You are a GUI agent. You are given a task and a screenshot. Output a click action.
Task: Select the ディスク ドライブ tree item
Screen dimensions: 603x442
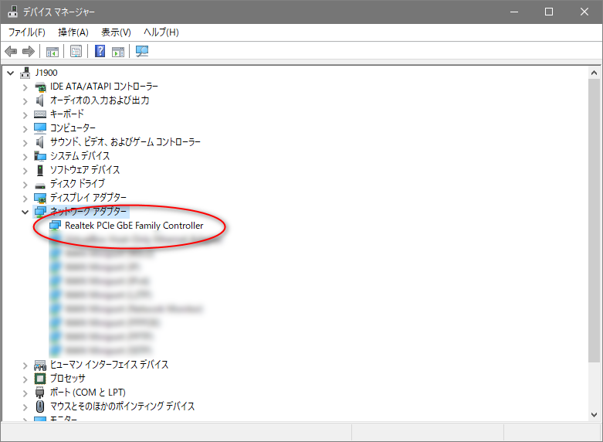77,184
